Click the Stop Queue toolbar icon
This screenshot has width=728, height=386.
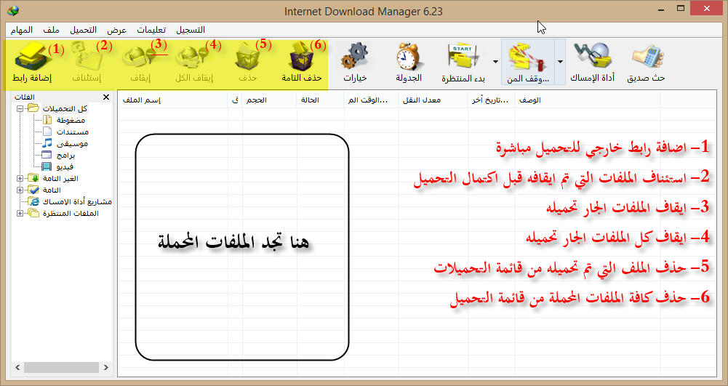coord(528,57)
